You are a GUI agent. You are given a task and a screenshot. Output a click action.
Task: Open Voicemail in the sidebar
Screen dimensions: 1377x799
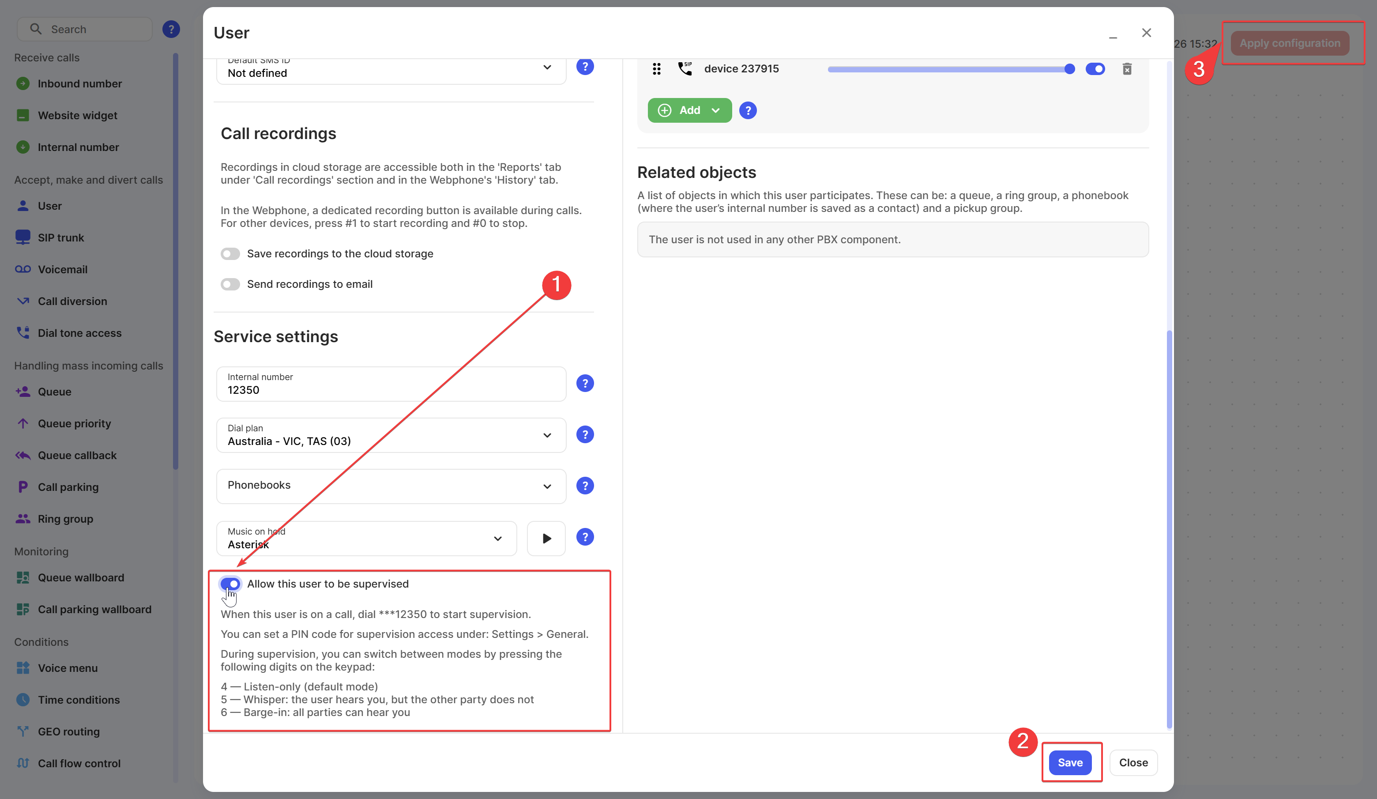tap(62, 269)
